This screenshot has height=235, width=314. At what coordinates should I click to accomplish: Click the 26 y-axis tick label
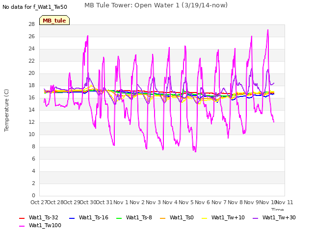pos(32,37)
